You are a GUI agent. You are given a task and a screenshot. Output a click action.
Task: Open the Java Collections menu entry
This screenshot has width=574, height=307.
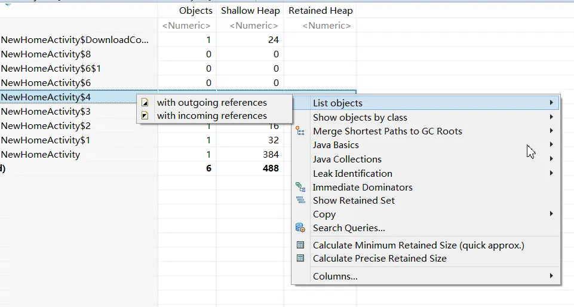tap(426, 159)
